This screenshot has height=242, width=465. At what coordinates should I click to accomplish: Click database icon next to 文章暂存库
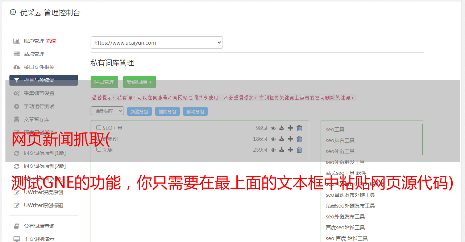[x=17, y=119]
